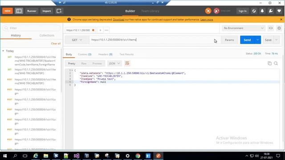
Task: Select Preview response view
Action: point(97,64)
